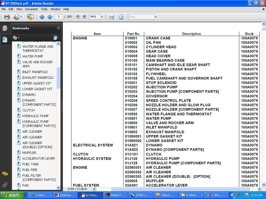Zoom in with the plus button
Image resolution: width=266 pixels, height=199 pixels.
pos(84,17)
